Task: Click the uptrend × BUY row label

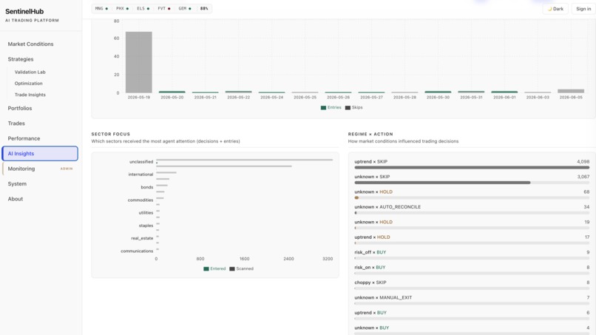Action: [x=370, y=313]
